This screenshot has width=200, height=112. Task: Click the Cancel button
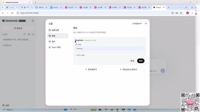tap(132, 61)
